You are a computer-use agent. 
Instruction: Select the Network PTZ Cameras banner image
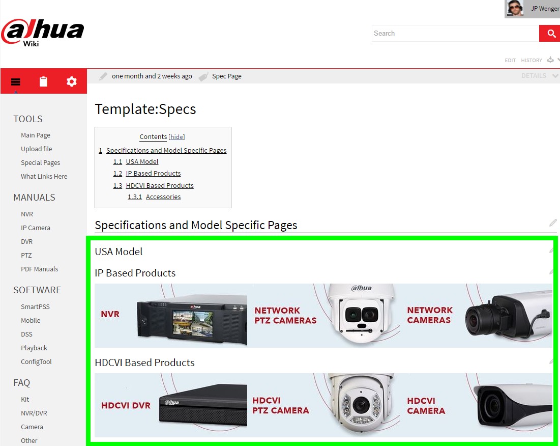pyautogui.click(x=323, y=316)
